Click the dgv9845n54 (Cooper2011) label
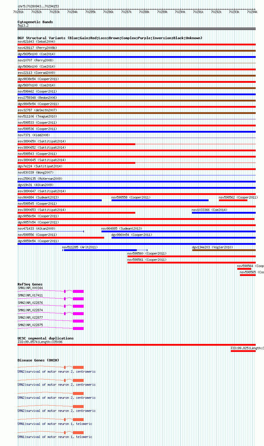The width and height of the screenshot is (264, 446). click(x=38, y=104)
